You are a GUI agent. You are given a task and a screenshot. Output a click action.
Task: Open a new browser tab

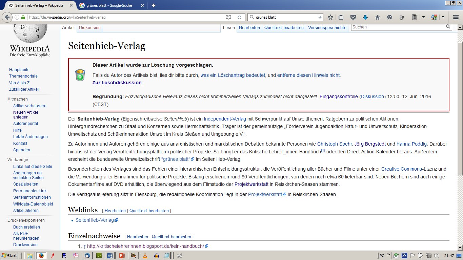point(154,5)
